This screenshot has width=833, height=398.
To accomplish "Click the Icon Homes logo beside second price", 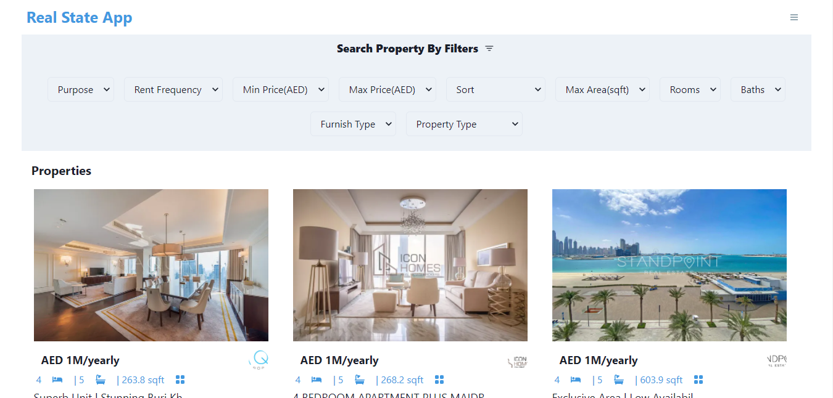I will (517, 360).
